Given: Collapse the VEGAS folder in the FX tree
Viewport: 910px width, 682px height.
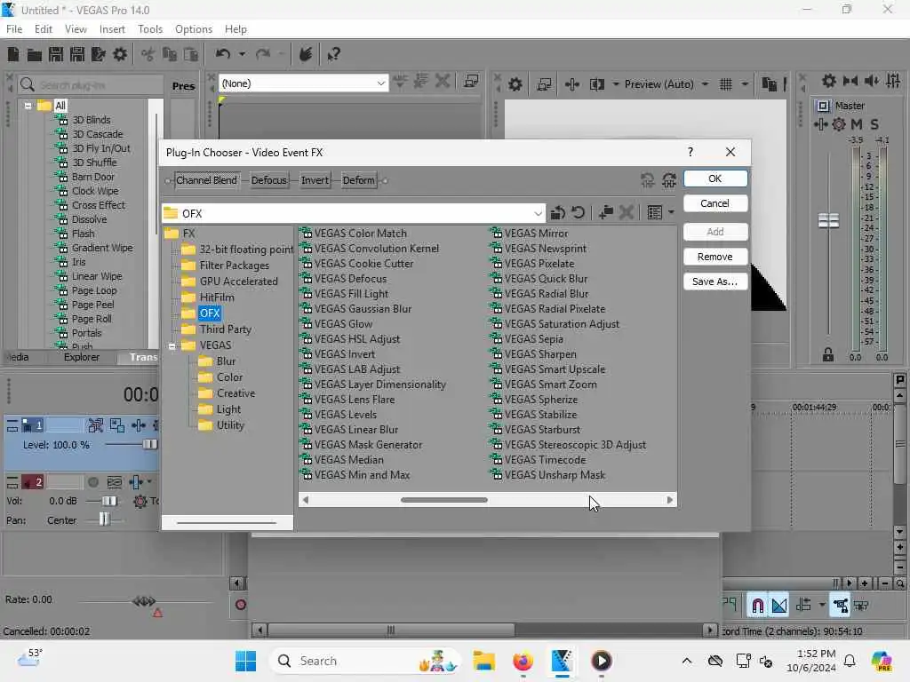Looking at the screenshot, I should 172,346.
